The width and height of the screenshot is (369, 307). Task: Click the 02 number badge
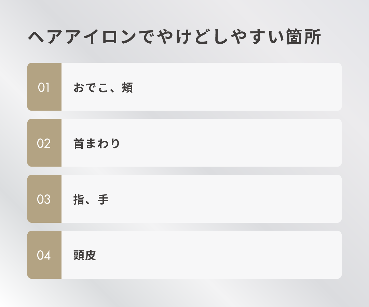click(x=44, y=143)
